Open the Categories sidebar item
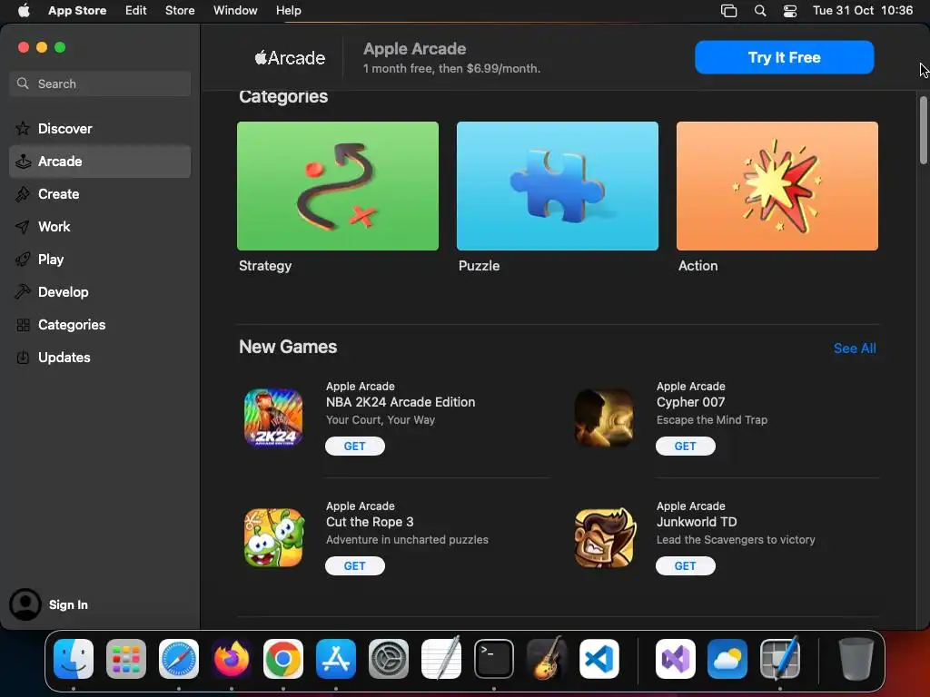Screen dimensions: 930x697 point(100,324)
